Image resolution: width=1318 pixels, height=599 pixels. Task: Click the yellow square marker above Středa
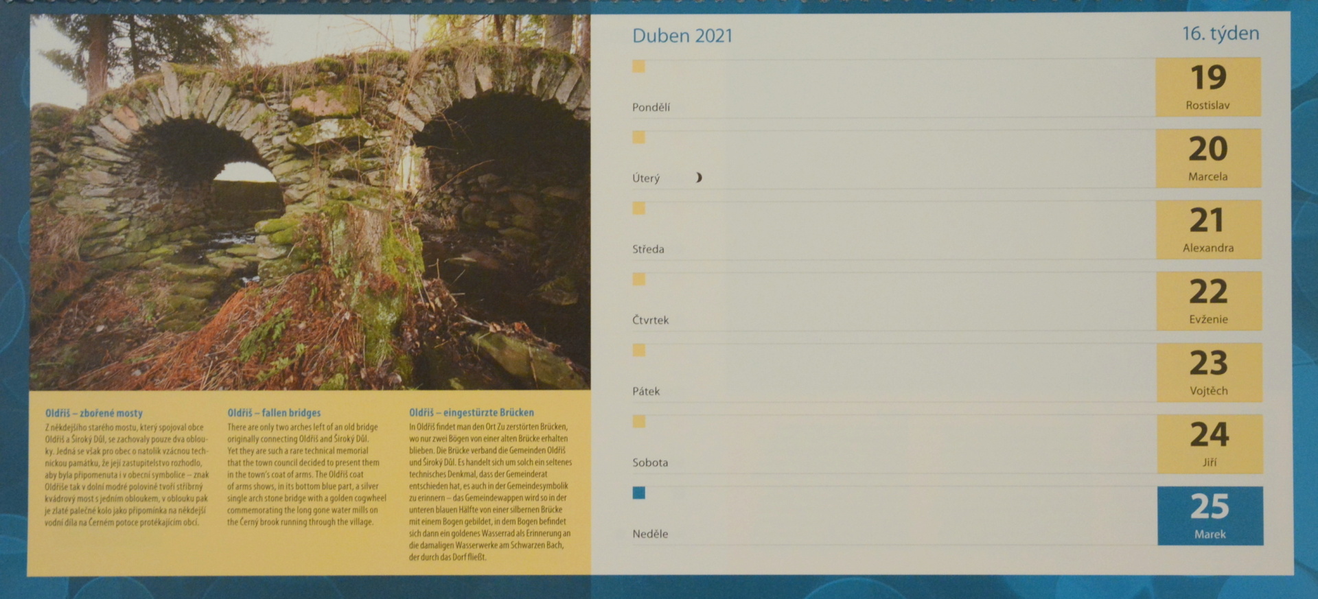tap(638, 208)
